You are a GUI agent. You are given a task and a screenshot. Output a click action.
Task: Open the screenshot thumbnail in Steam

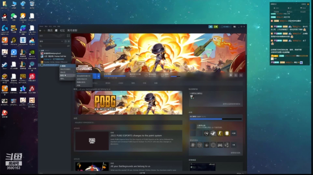pyautogui.click(x=203, y=167)
